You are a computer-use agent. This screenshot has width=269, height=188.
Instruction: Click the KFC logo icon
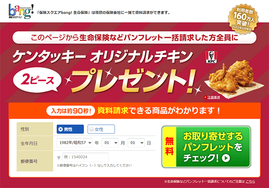coord(211,57)
